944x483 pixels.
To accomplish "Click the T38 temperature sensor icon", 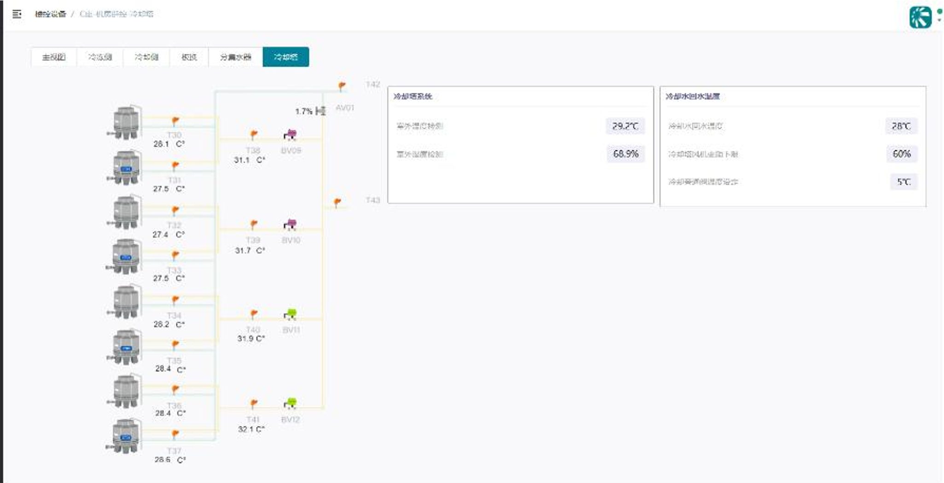I will point(253,135).
